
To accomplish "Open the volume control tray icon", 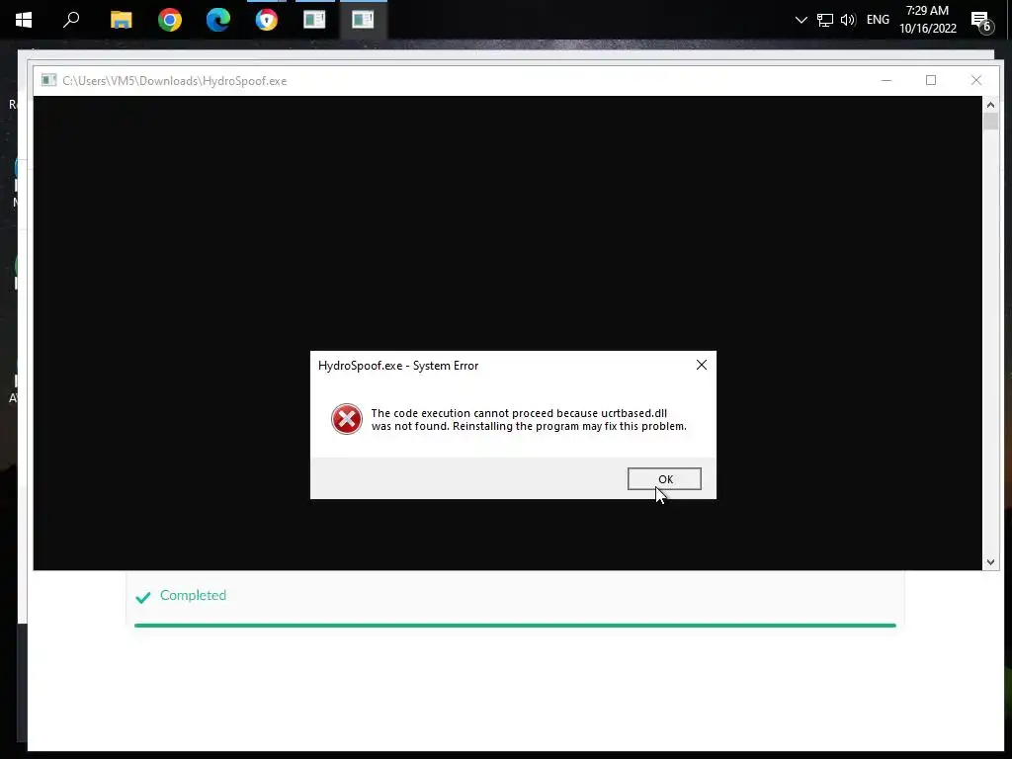I will 848,20.
